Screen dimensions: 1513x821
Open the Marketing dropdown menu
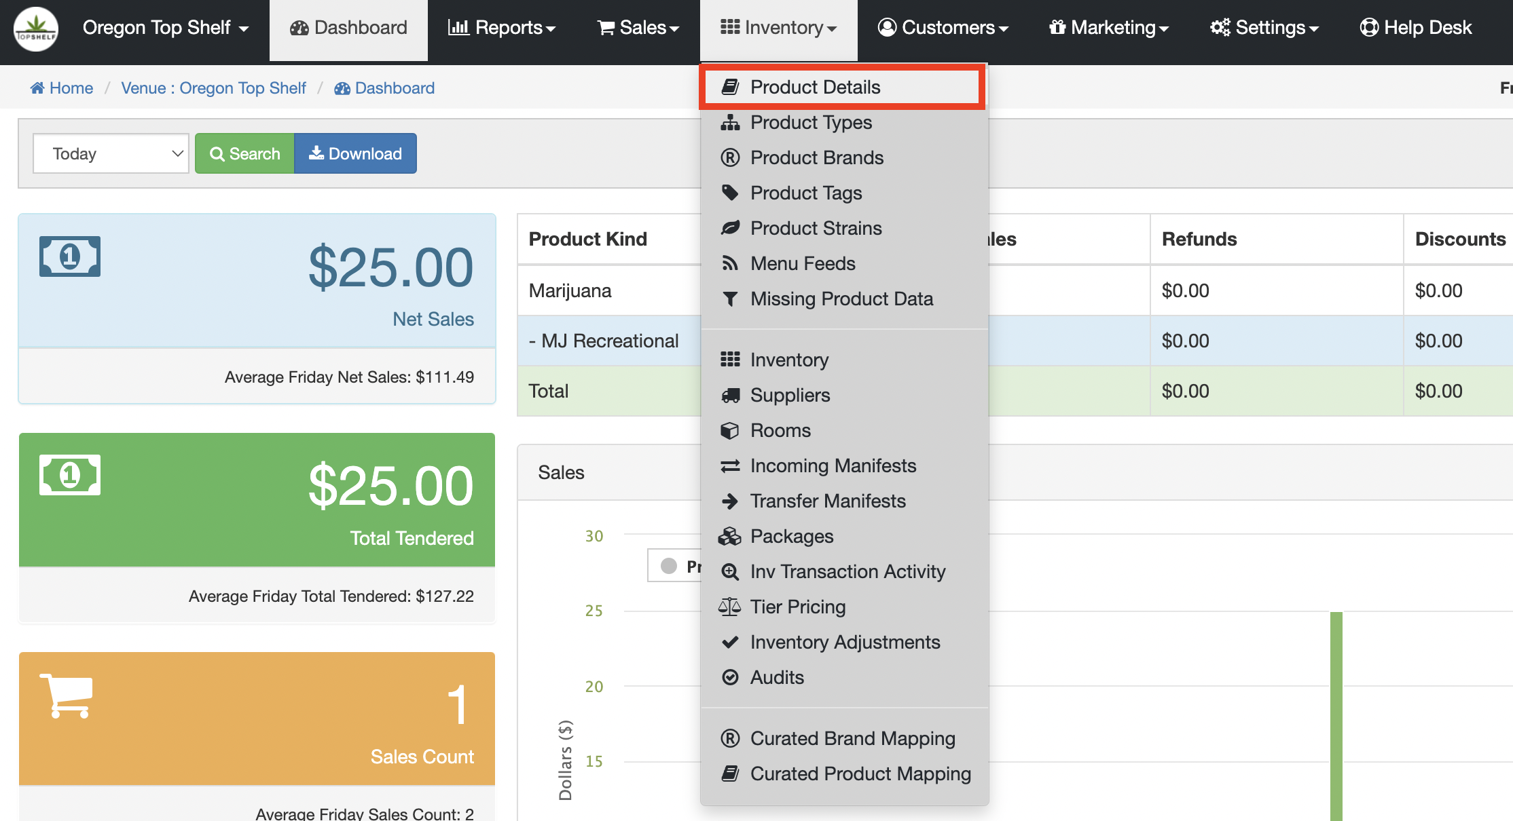tap(1109, 28)
